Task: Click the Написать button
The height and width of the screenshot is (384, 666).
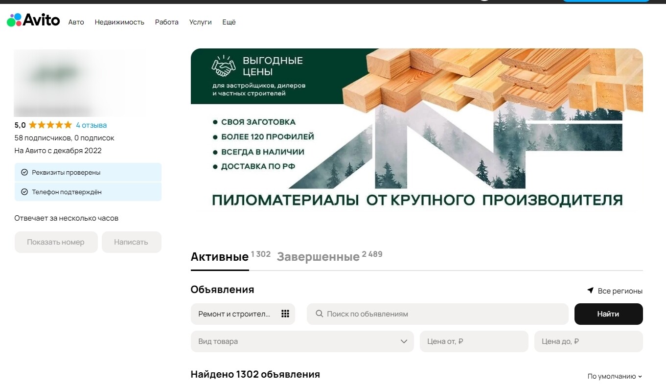Action: [131, 242]
